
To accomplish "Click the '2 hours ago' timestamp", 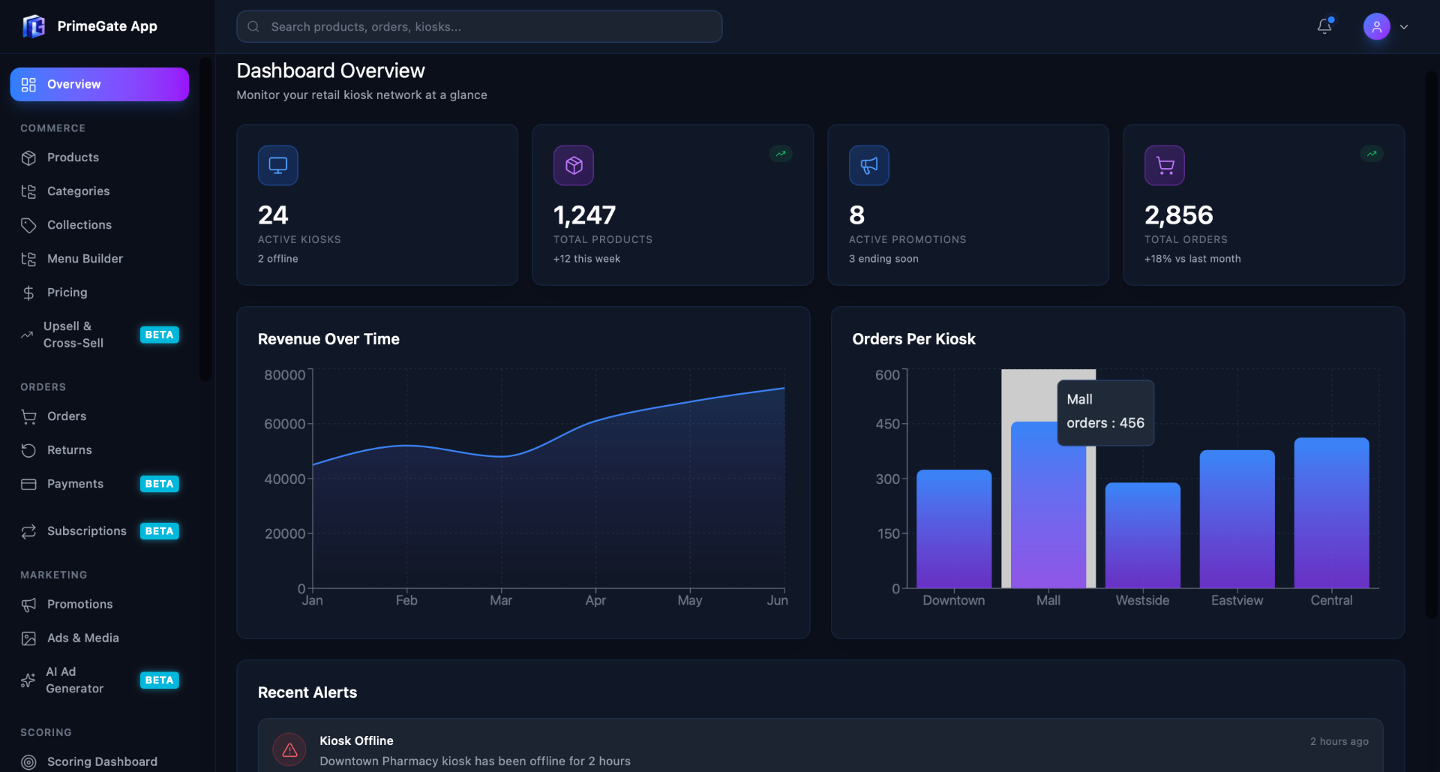I will pyautogui.click(x=1339, y=741).
